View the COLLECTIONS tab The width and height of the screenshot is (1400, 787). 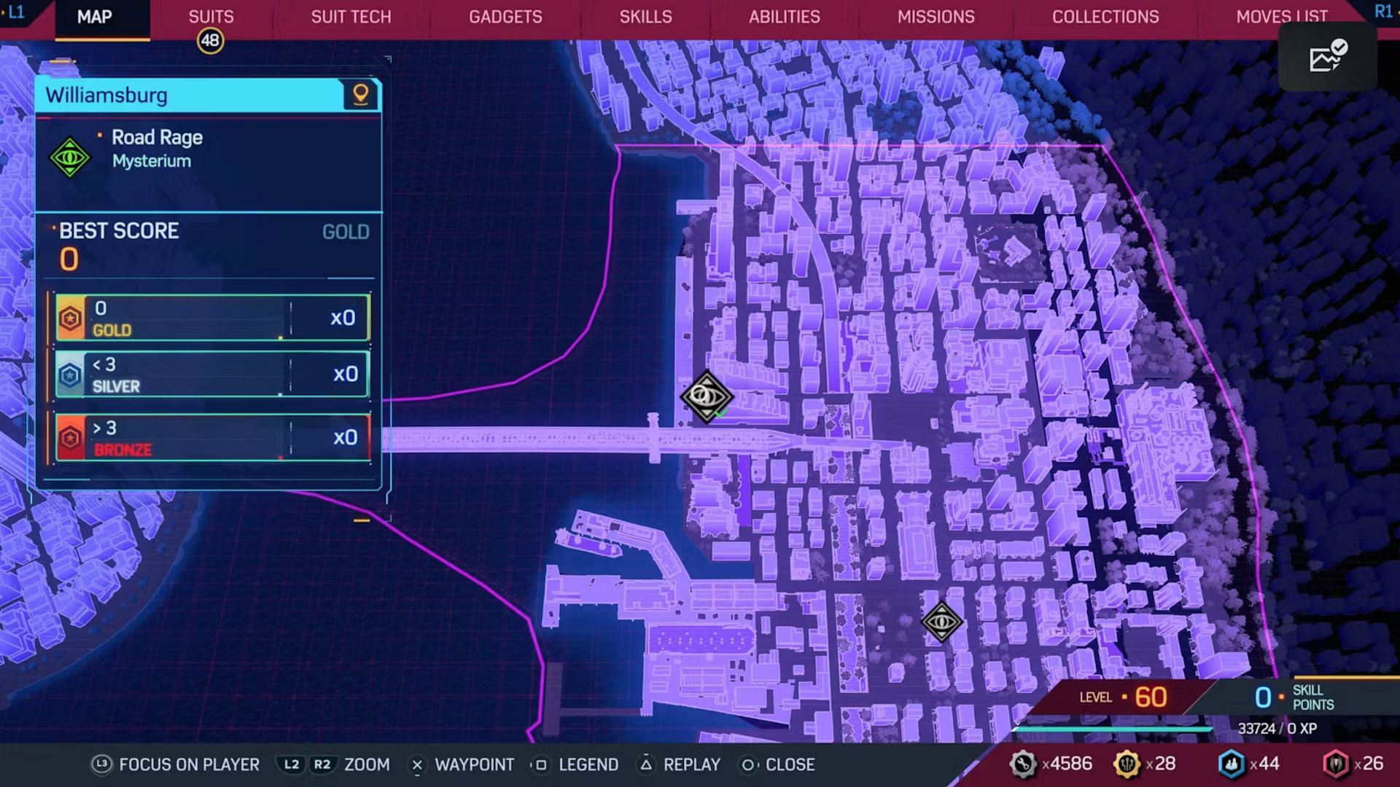coord(1105,17)
